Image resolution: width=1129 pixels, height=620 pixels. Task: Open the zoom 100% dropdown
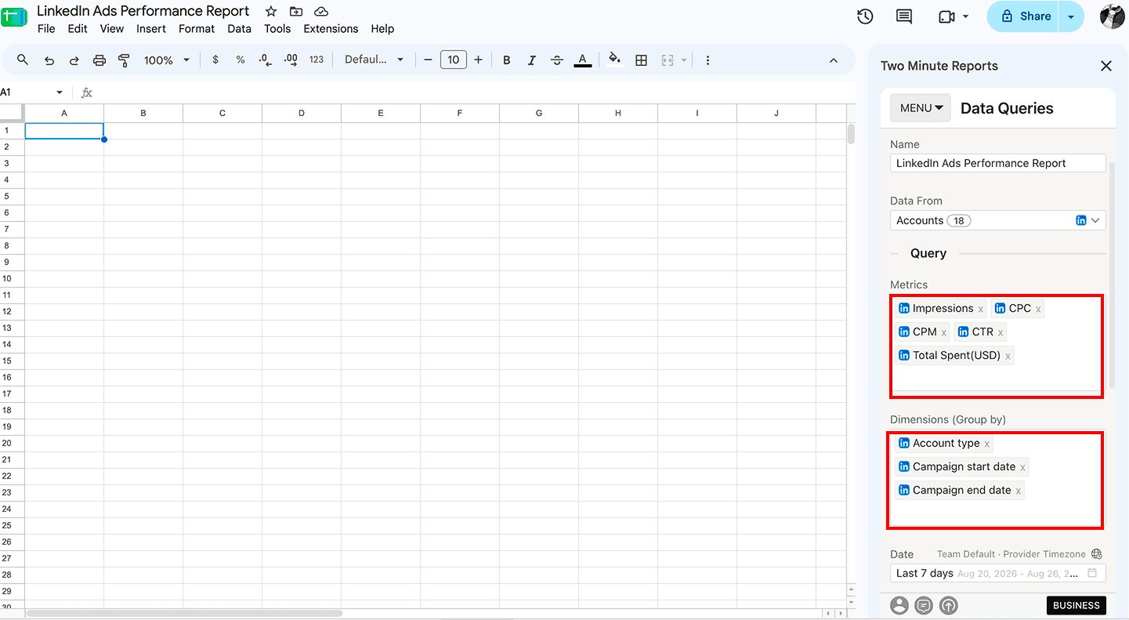tap(166, 60)
